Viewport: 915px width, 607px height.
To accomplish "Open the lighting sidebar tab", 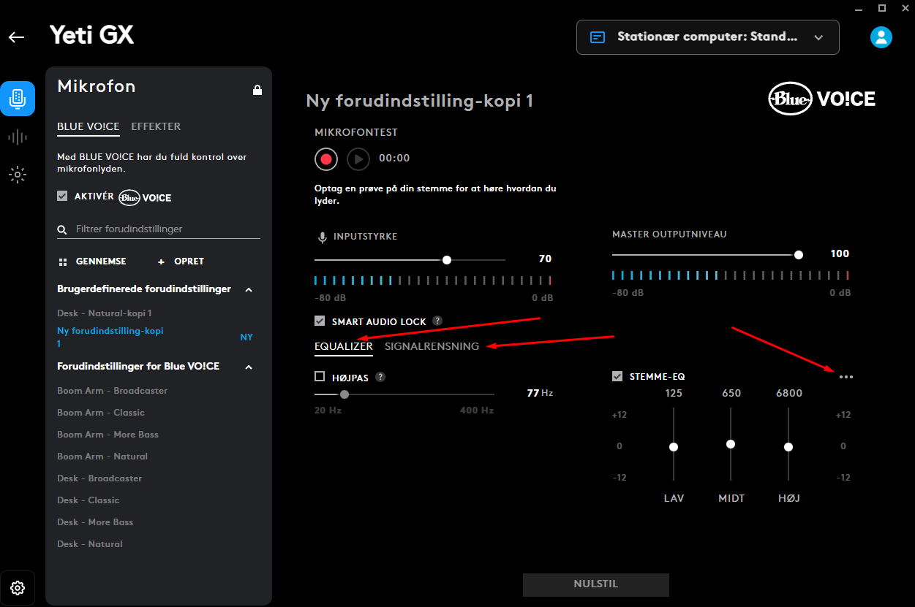I will pos(18,175).
